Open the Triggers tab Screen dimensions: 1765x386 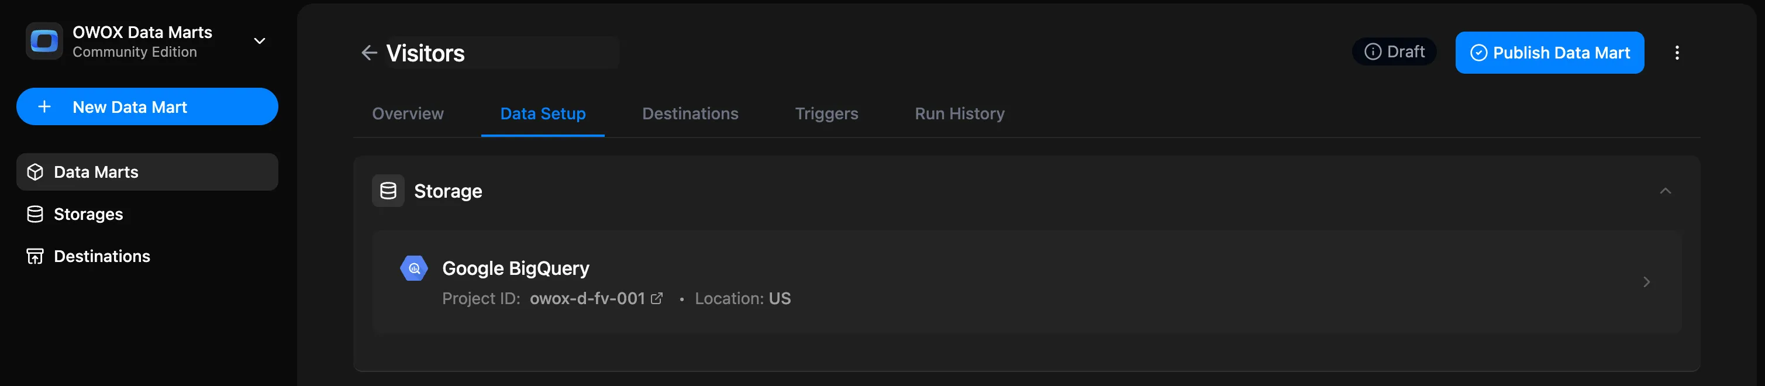[x=826, y=114]
